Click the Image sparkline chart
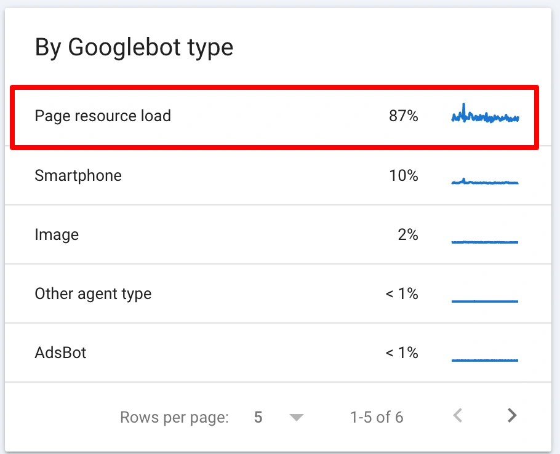Viewport: 560px width, 454px height. click(x=485, y=241)
